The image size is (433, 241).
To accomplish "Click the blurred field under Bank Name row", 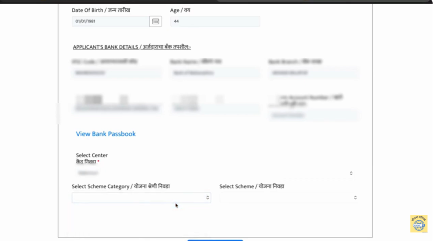I will click(215, 108).
